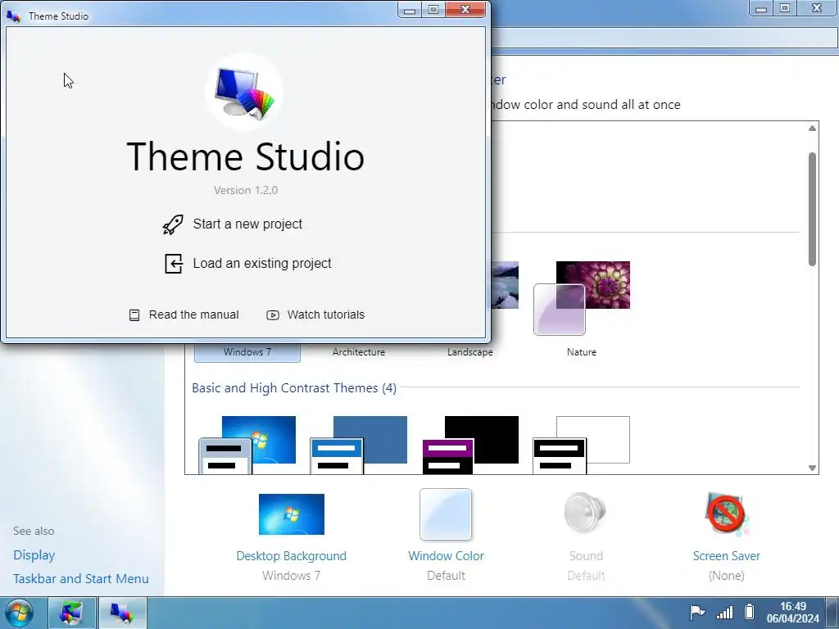Click themes list scroll down arrow

pyautogui.click(x=812, y=468)
